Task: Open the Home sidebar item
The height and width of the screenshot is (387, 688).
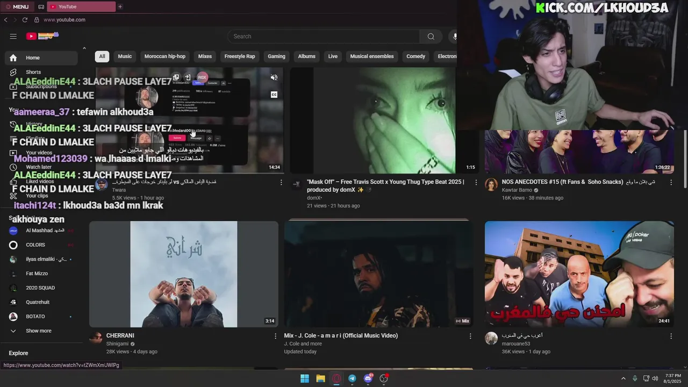Action: [41, 58]
